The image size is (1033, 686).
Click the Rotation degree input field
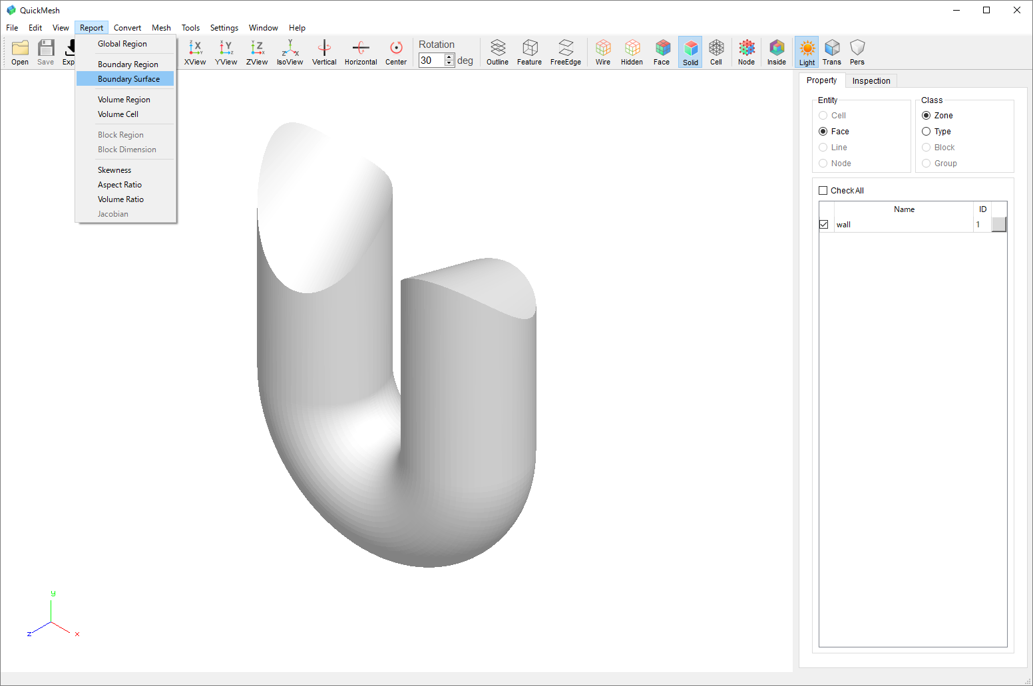pos(432,60)
